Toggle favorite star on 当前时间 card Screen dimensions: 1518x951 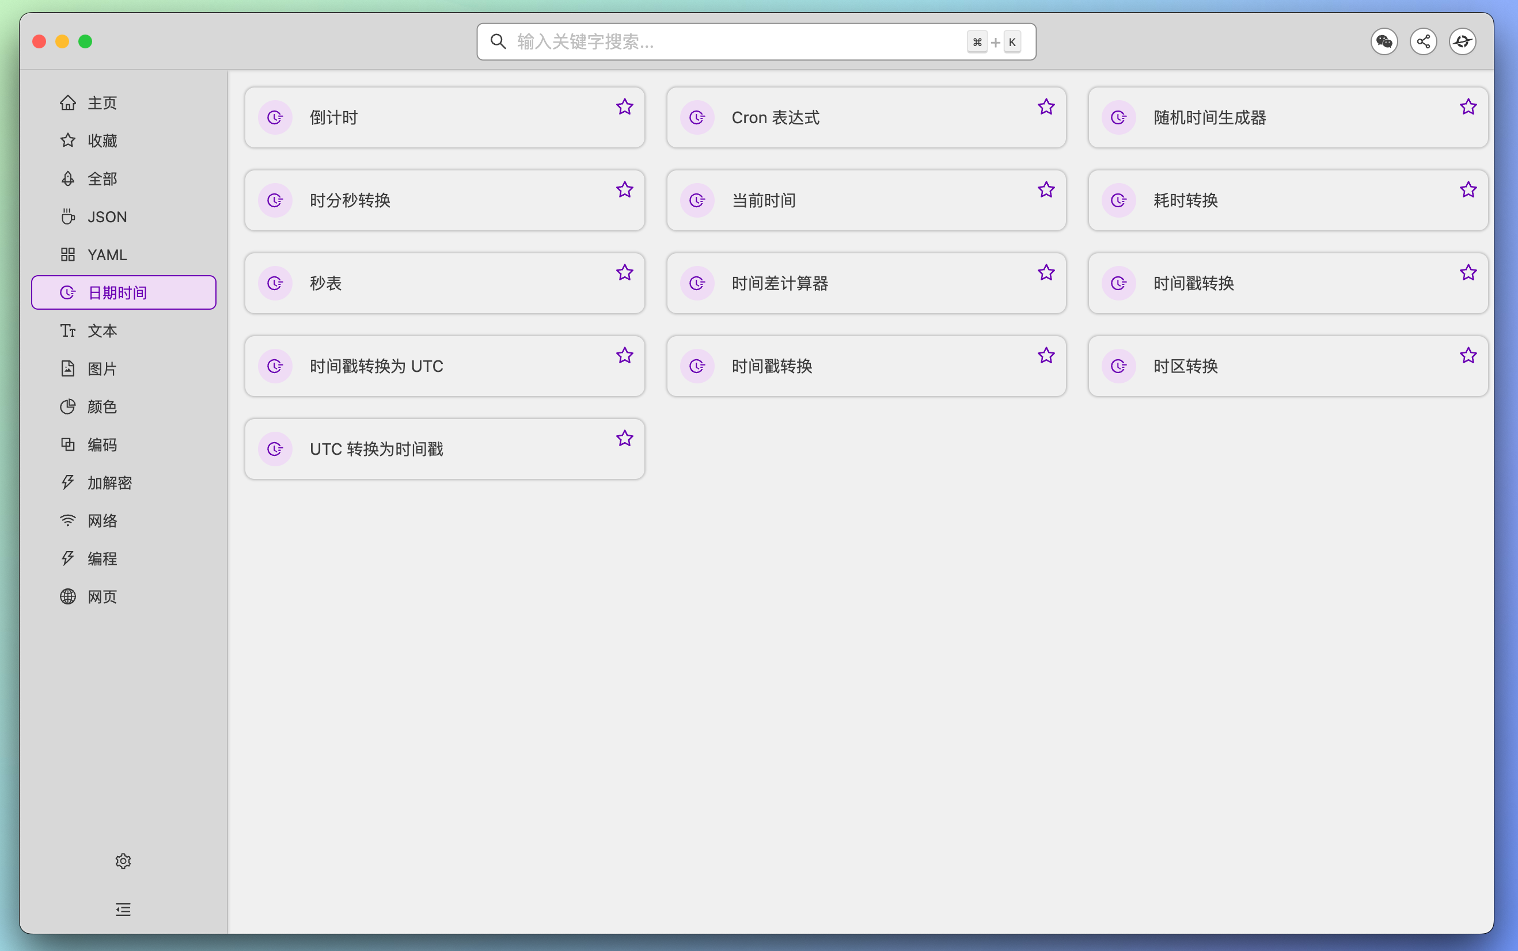pyautogui.click(x=1046, y=190)
